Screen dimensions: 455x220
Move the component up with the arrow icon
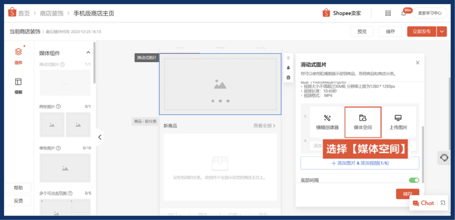click(x=288, y=58)
